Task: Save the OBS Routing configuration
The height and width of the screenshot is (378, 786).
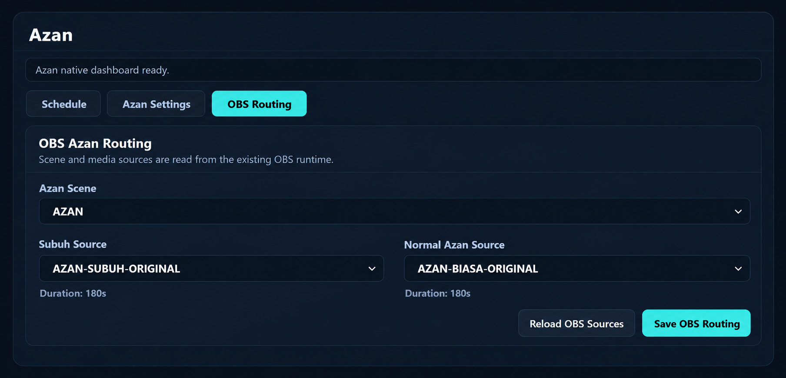Action: 696,323
